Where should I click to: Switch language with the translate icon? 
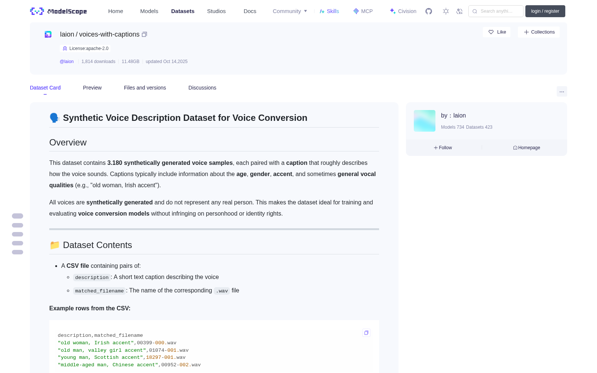coord(460,11)
